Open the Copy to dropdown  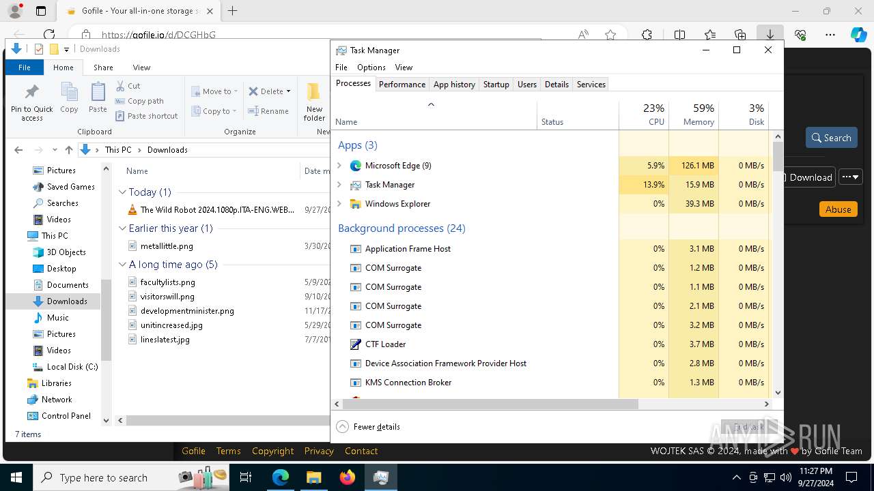[214, 111]
